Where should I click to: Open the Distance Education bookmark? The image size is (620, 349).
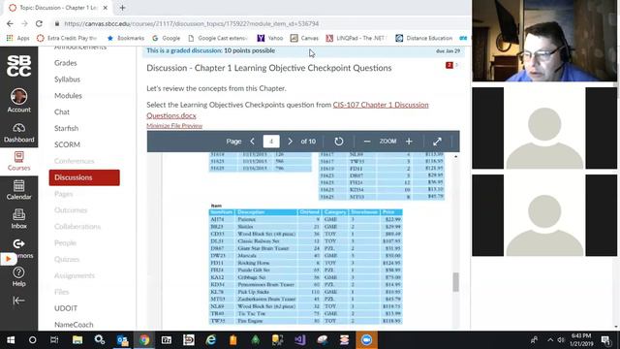(424, 38)
